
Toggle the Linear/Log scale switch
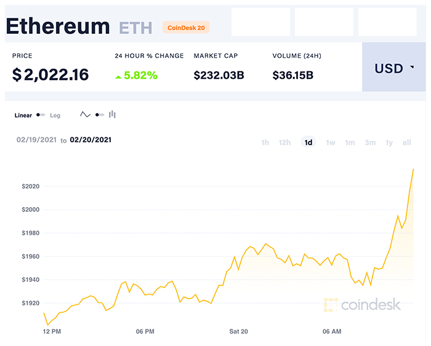pyautogui.click(x=41, y=115)
